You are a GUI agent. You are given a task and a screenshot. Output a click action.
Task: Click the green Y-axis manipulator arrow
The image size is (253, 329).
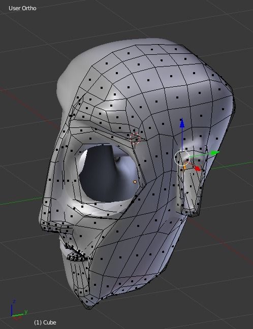click(x=214, y=153)
